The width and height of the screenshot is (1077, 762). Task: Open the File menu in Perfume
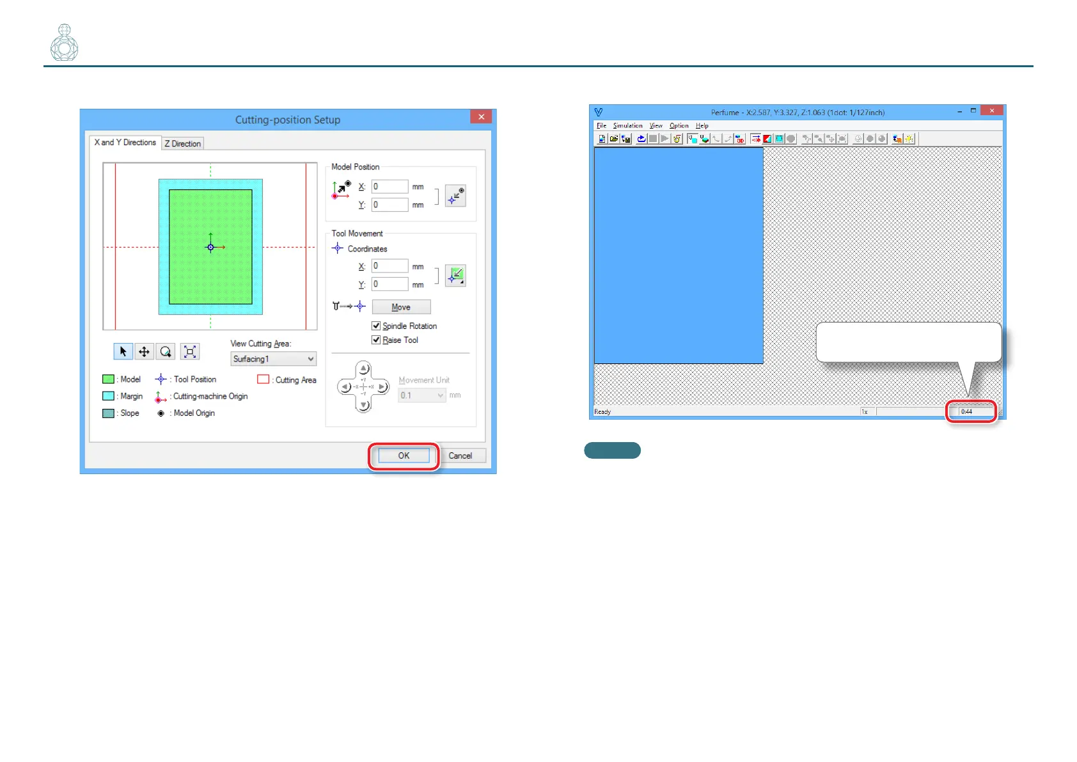[602, 125]
